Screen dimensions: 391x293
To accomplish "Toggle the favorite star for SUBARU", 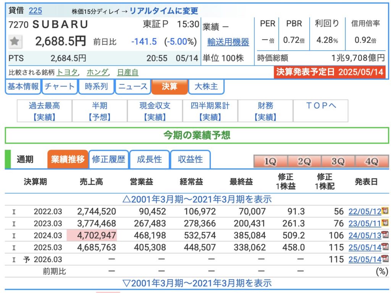I will 15,42.
